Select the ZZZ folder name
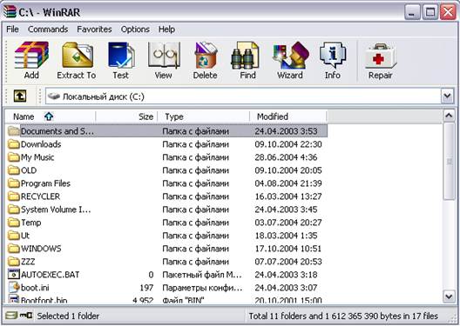The height and width of the screenshot is (326, 460). tap(28, 262)
